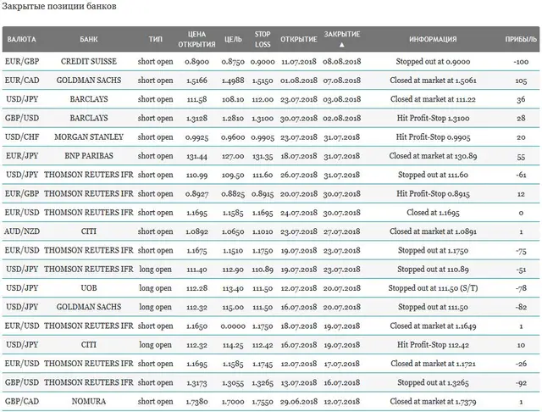Click the ОТКРЫТИЕ column header

[x=299, y=39]
